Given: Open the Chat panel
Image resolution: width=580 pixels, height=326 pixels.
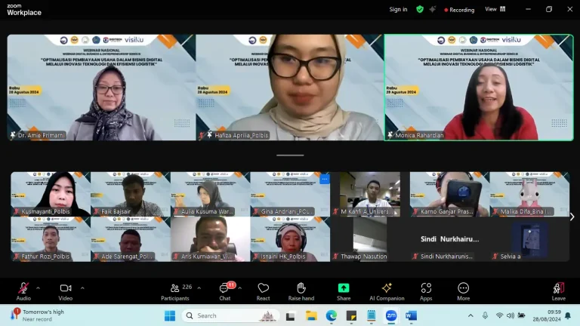Looking at the screenshot, I should 225,291.
